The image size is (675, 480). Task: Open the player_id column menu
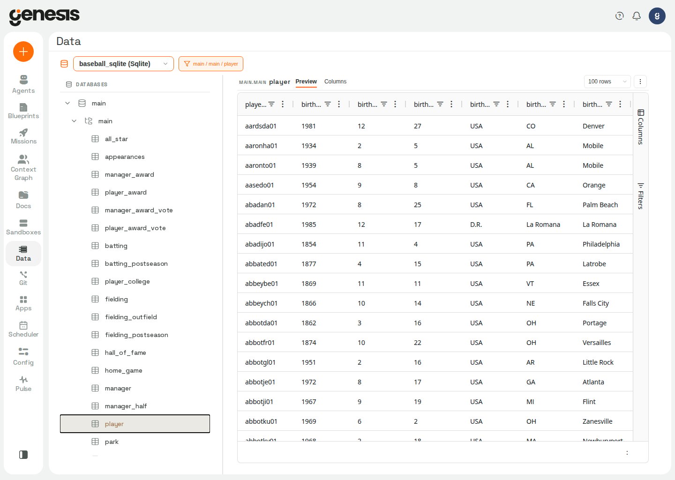tap(283, 104)
